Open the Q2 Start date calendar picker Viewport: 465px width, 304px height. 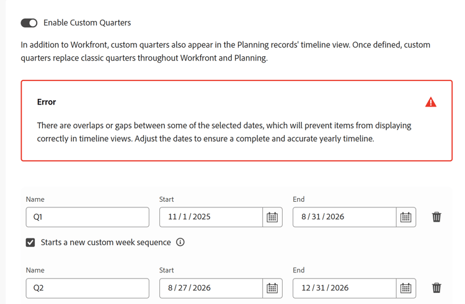tap(272, 288)
